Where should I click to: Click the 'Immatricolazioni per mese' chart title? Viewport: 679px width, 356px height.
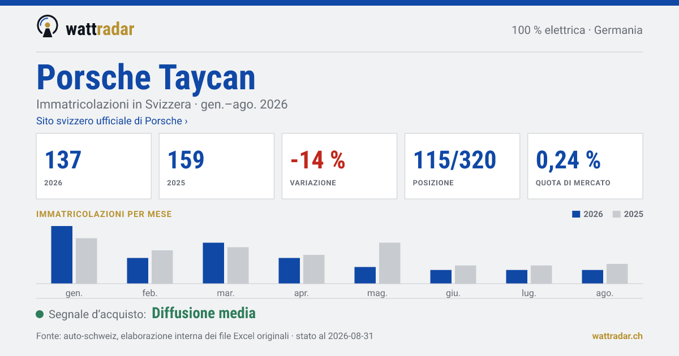pos(104,214)
